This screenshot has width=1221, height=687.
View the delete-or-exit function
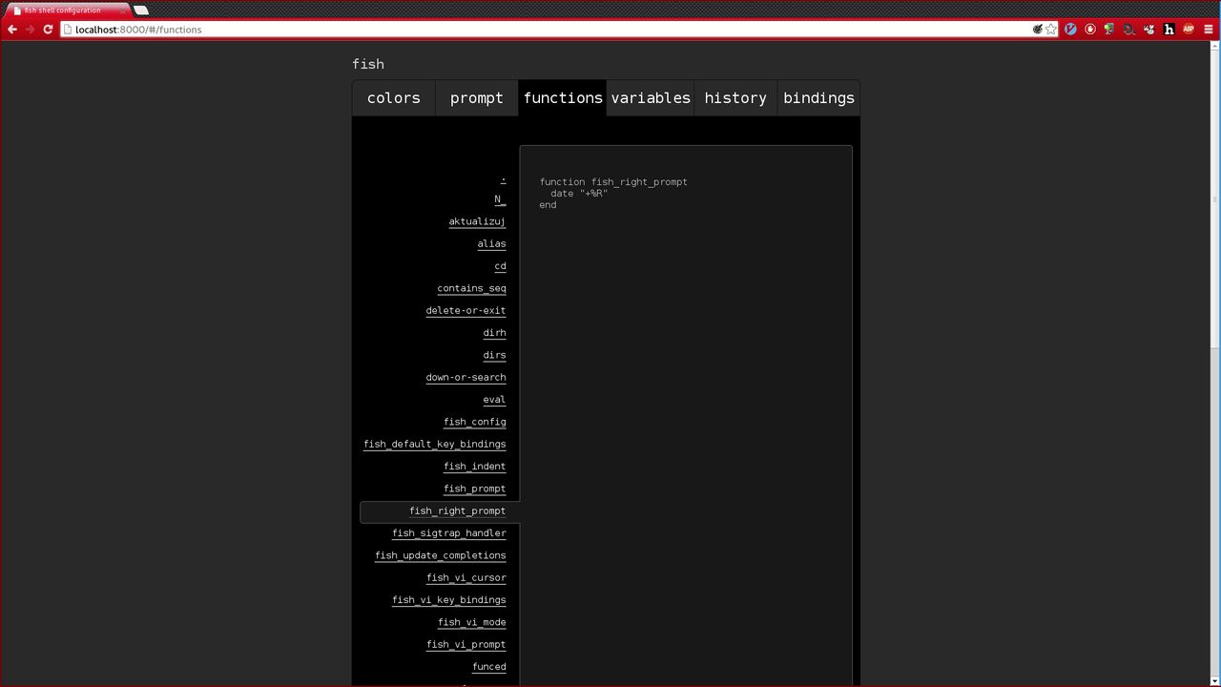(466, 310)
